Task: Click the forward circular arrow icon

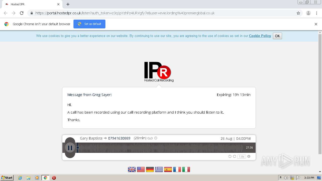Action: [234, 156]
